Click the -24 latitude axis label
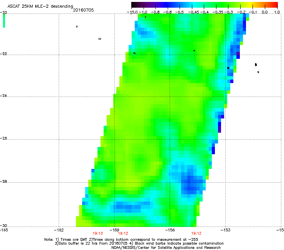The image size is (284, 250). [3, 96]
